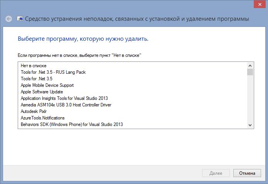The width and height of the screenshot is (268, 184).
Task: Click the empty scrollbar track below the thumb
Action: [250, 100]
